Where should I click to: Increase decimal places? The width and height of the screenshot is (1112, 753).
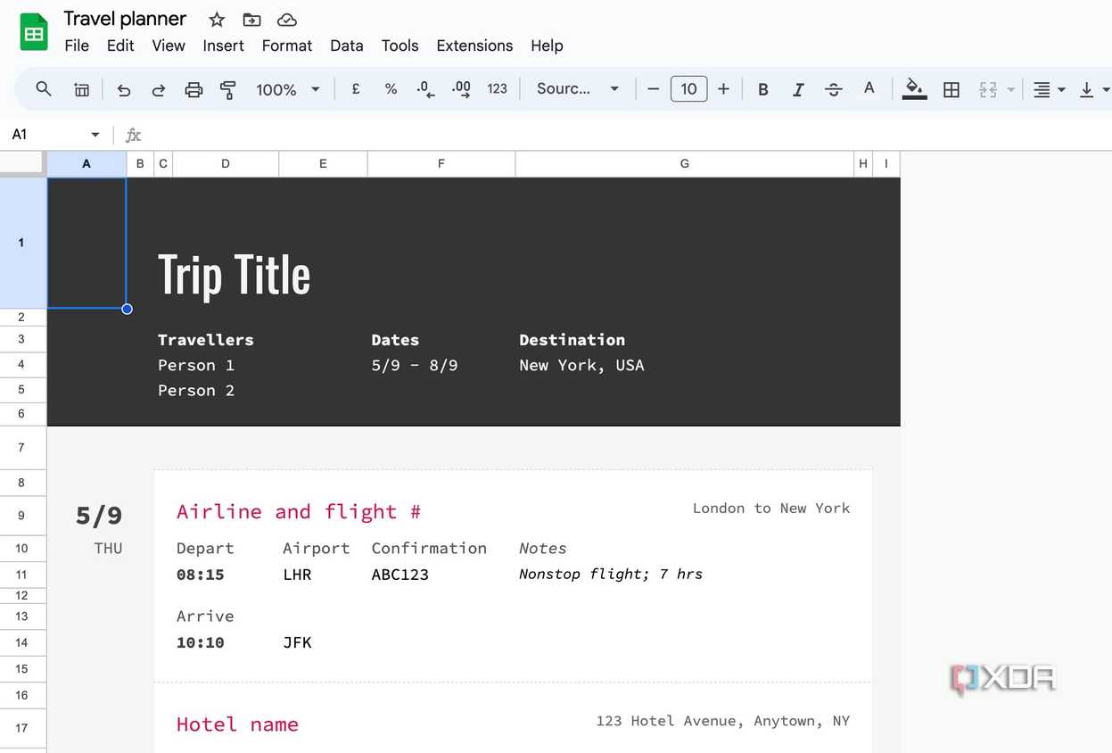(461, 89)
